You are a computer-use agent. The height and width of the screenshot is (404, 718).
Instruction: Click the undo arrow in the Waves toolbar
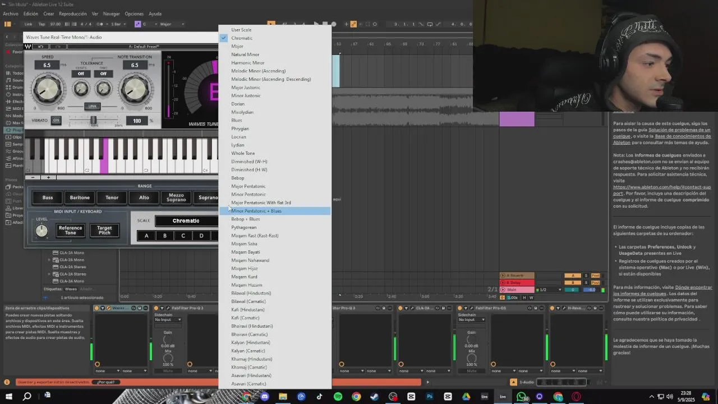pos(40,47)
